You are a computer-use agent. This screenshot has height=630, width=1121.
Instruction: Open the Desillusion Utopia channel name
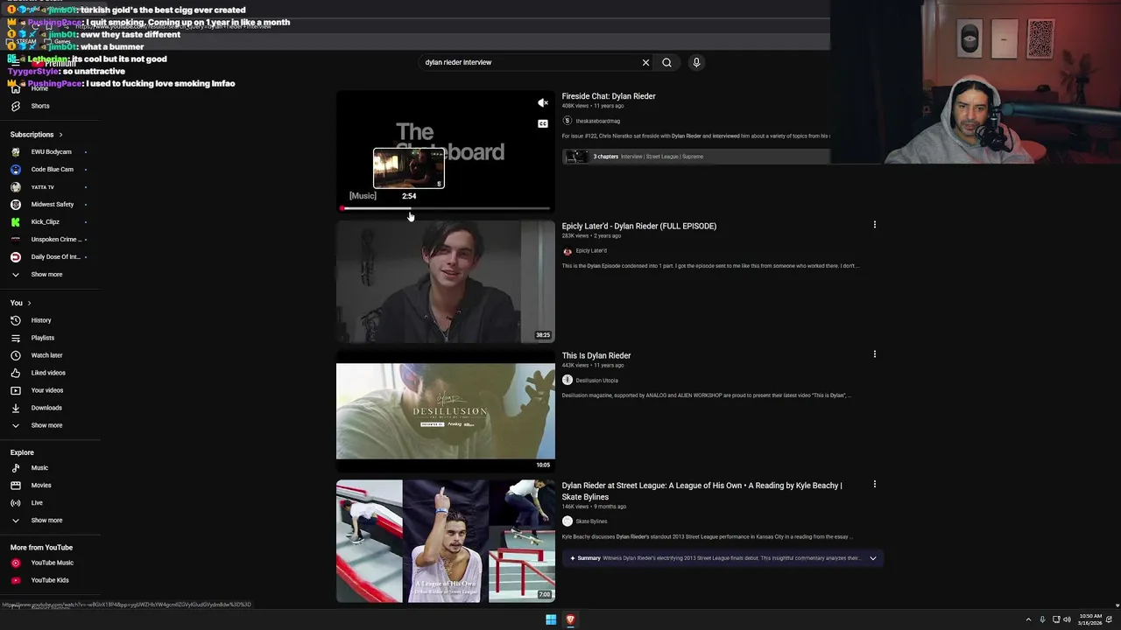(x=596, y=381)
